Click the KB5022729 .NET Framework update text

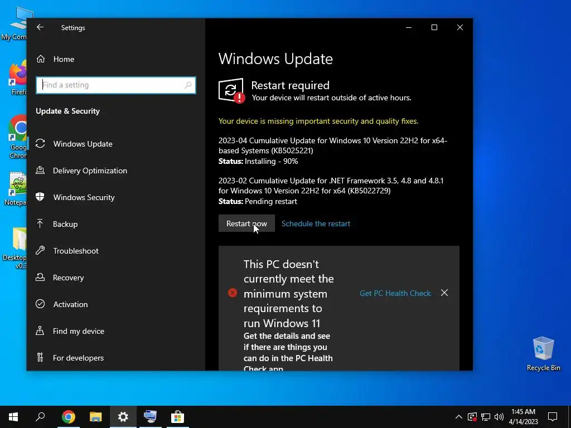click(x=331, y=186)
